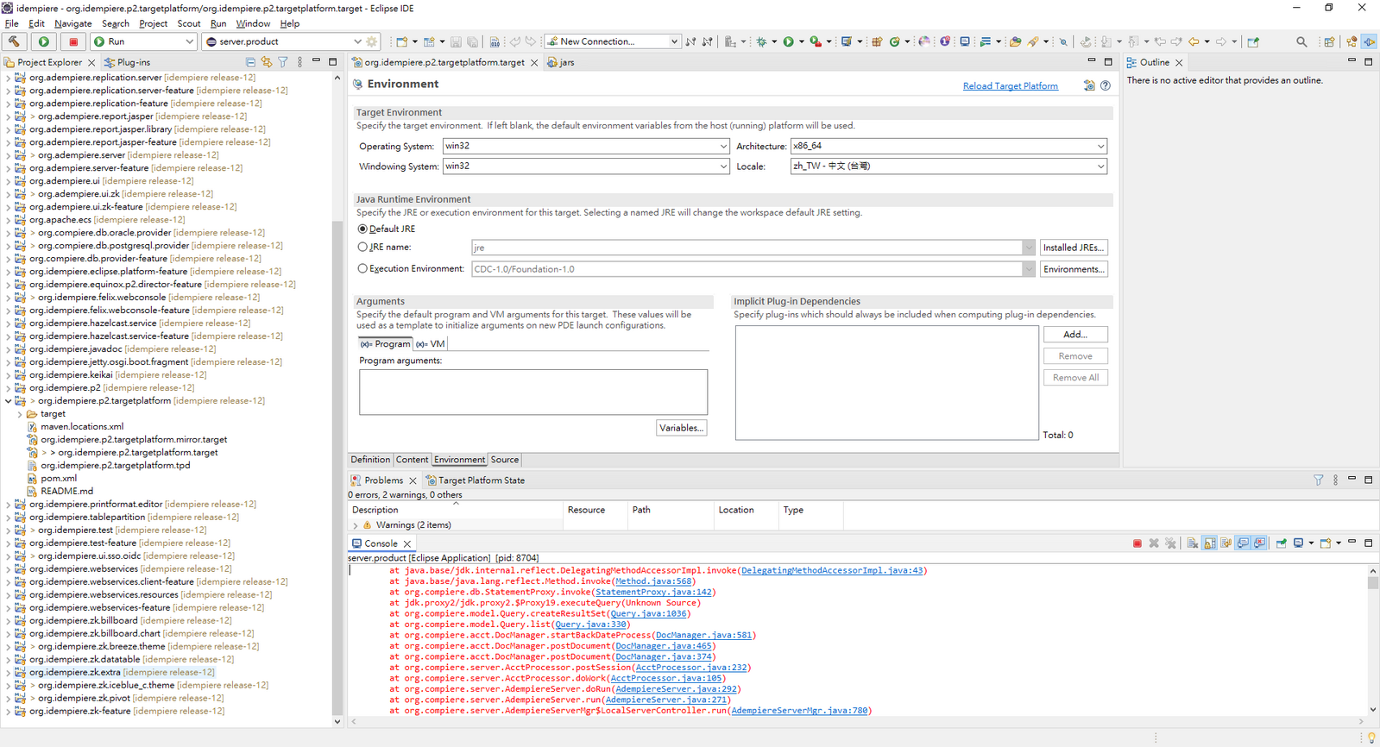Choose the Execution Environment radio option

(x=362, y=269)
